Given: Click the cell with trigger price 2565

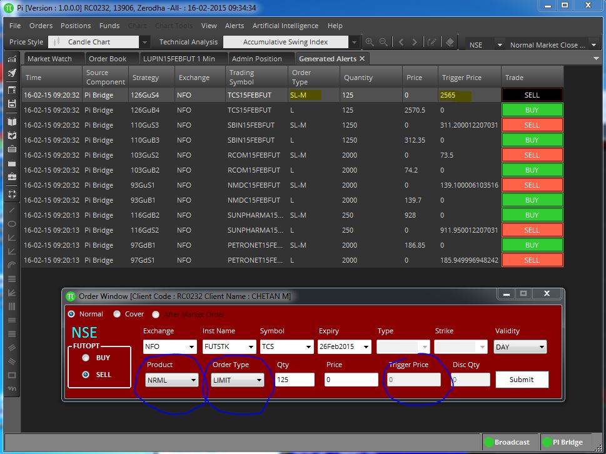Looking at the screenshot, I should click(469, 95).
